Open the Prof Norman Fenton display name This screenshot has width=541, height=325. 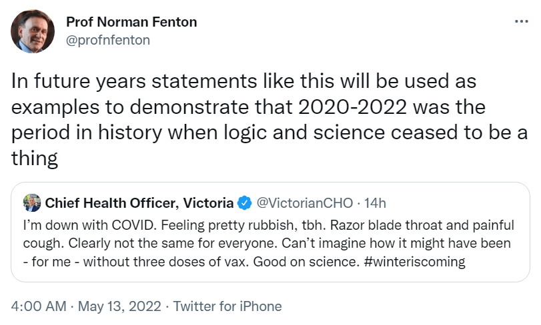131,22
